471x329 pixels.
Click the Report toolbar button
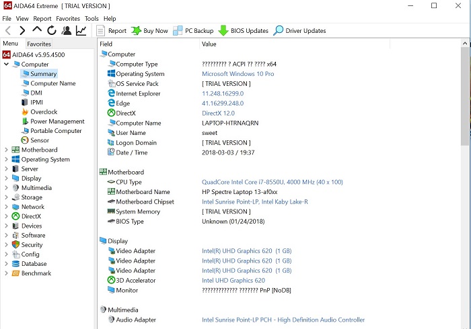pyautogui.click(x=112, y=31)
